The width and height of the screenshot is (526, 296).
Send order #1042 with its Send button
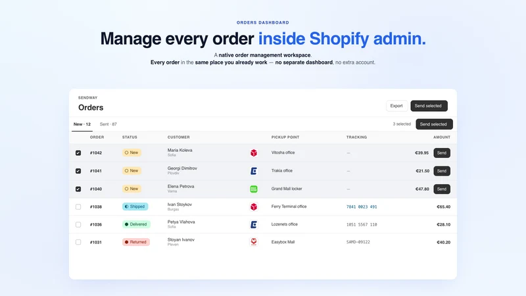click(x=442, y=153)
